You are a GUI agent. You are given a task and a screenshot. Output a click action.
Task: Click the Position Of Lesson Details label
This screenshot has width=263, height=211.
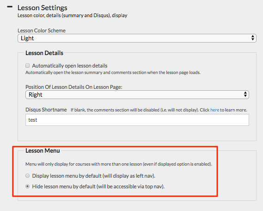click(x=74, y=87)
